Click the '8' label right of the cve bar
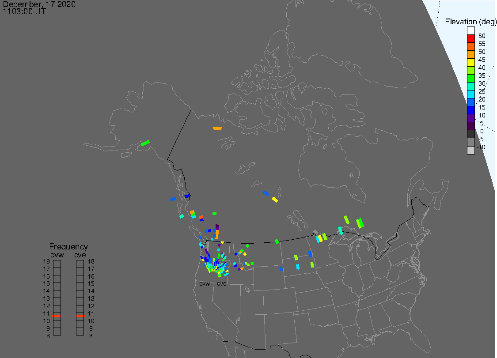Image resolution: width=497 pixels, height=358 pixels. (x=91, y=336)
